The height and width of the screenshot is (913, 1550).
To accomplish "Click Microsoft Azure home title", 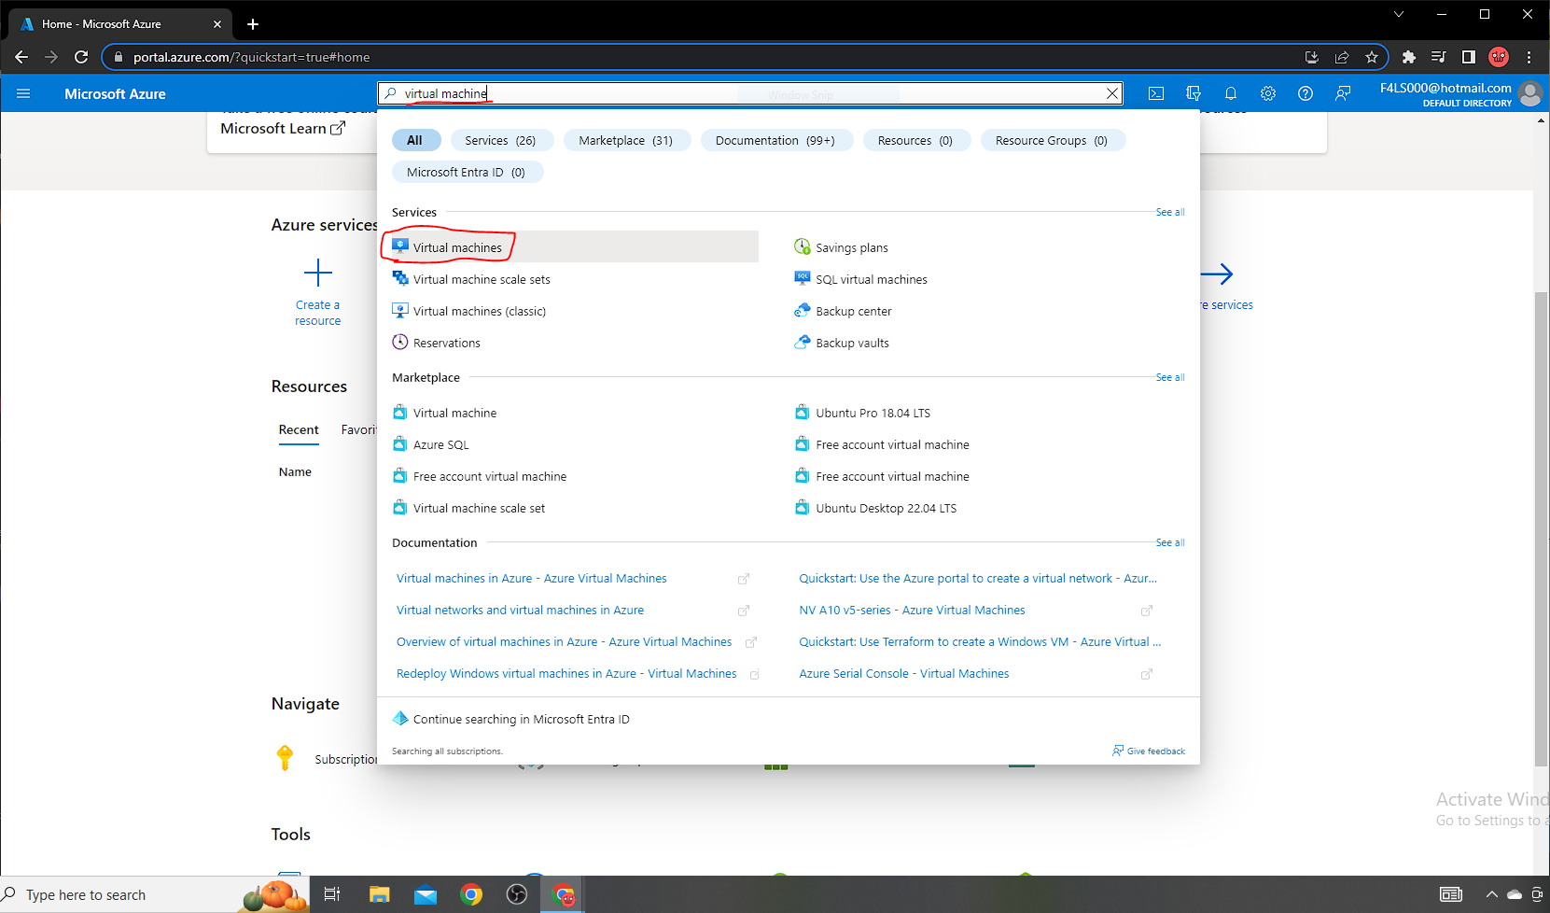I will click(115, 93).
